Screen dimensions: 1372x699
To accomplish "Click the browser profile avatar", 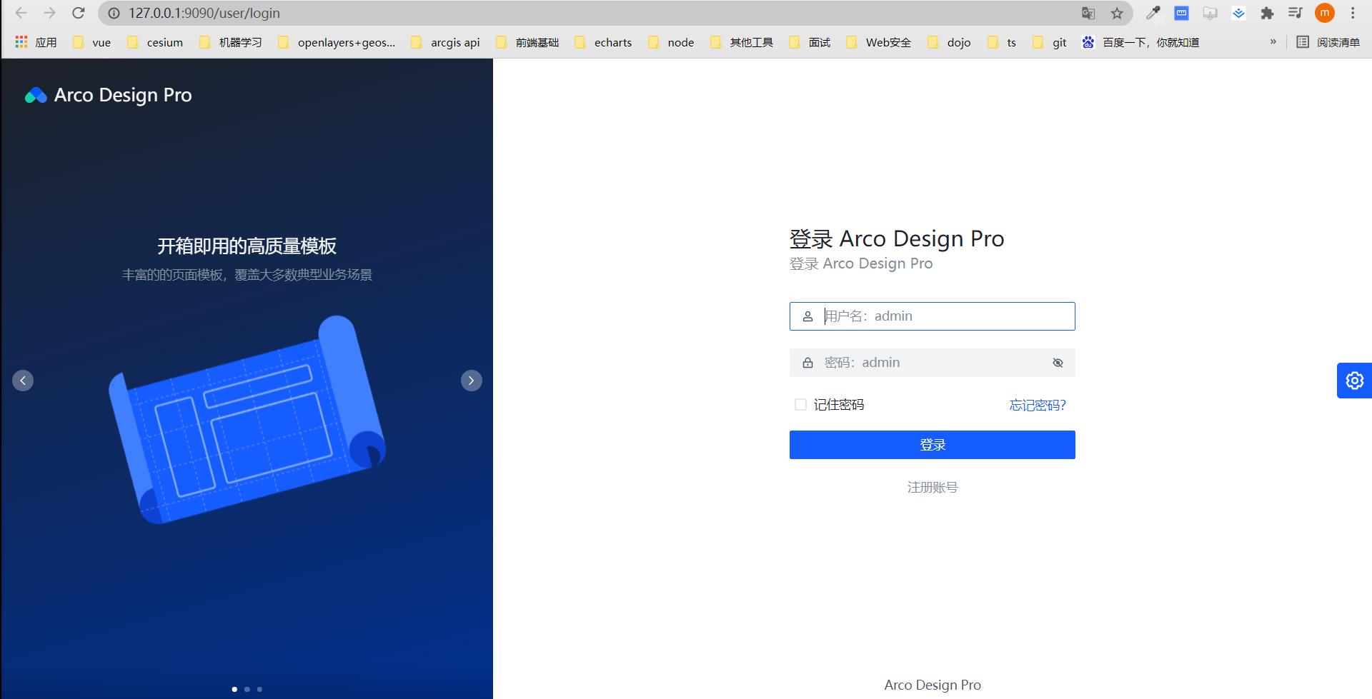I will [1324, 13].
